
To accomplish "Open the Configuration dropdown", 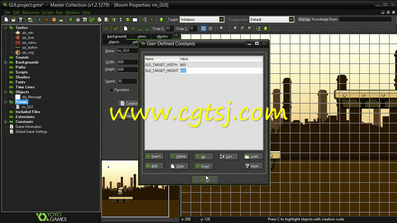I will (x=291, y=19).
